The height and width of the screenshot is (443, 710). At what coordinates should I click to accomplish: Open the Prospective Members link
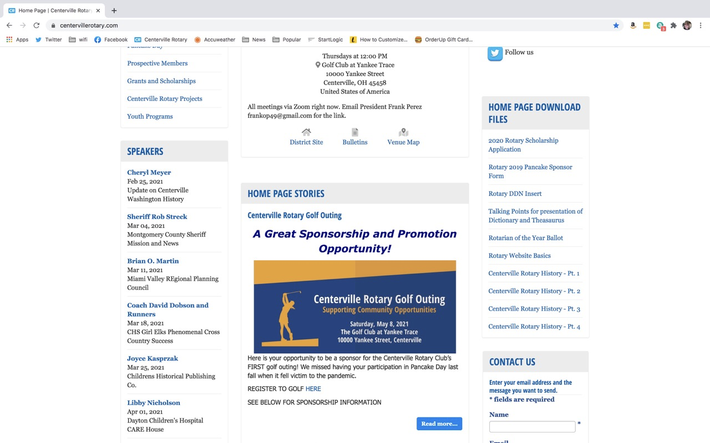click(158, 63)
